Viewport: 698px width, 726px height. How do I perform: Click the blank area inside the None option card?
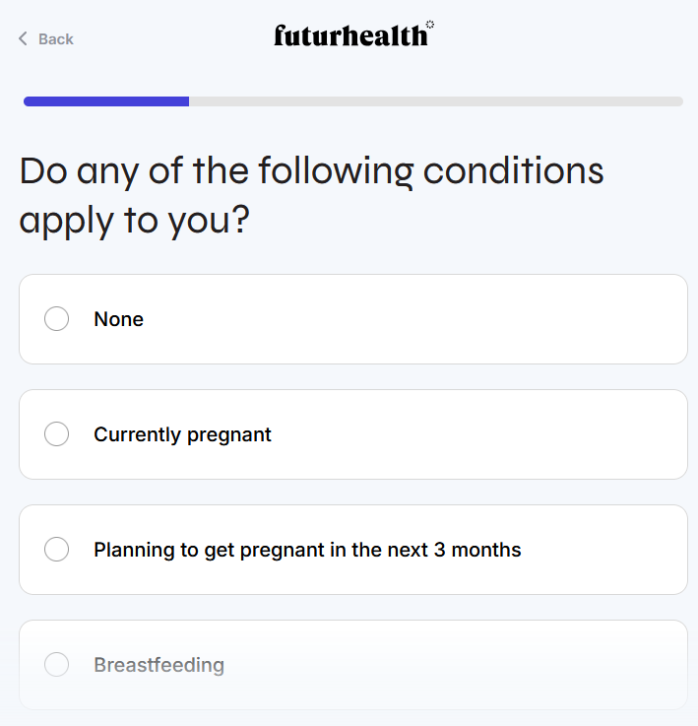(443, 319)
